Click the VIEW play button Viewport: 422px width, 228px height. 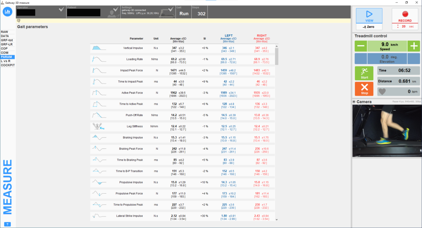(x=369, y=16)
